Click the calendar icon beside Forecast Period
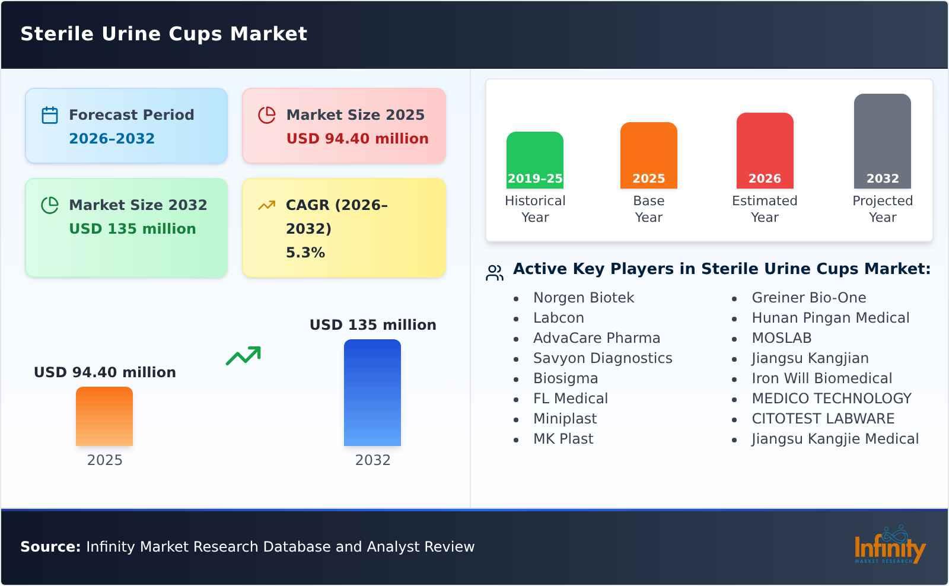Image resolution: width=949 pixels, height=586 pixels. [x=50, y=115]
